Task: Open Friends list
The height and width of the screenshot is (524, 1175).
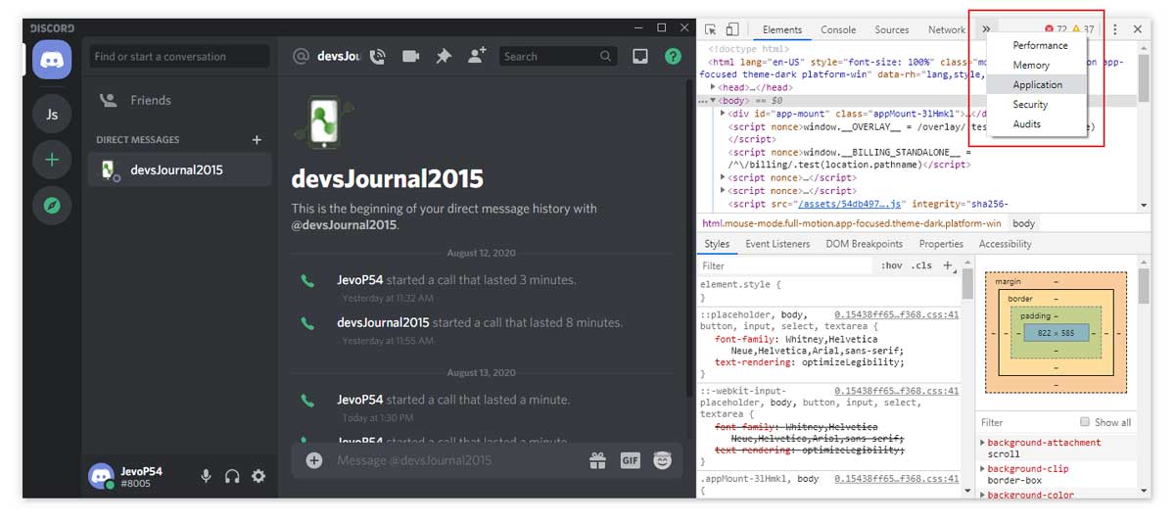Action: [x=179, y=100]
